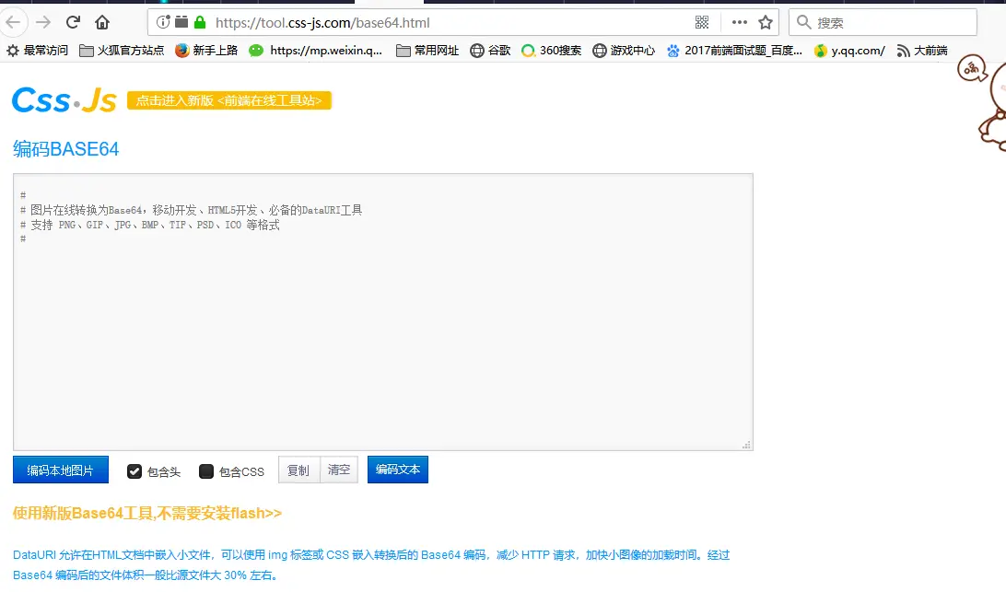
Task: Open the 火狐官方站点 bookmark folder
Action: pyautogui.click(x=122, y=50)
